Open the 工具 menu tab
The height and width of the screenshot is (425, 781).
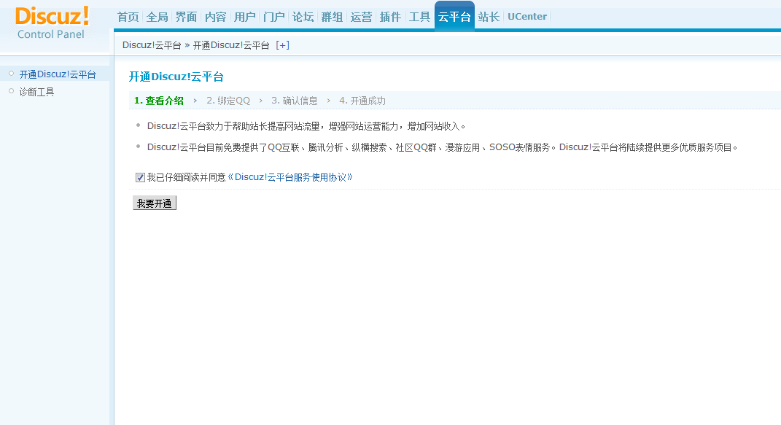click(419, 17)
